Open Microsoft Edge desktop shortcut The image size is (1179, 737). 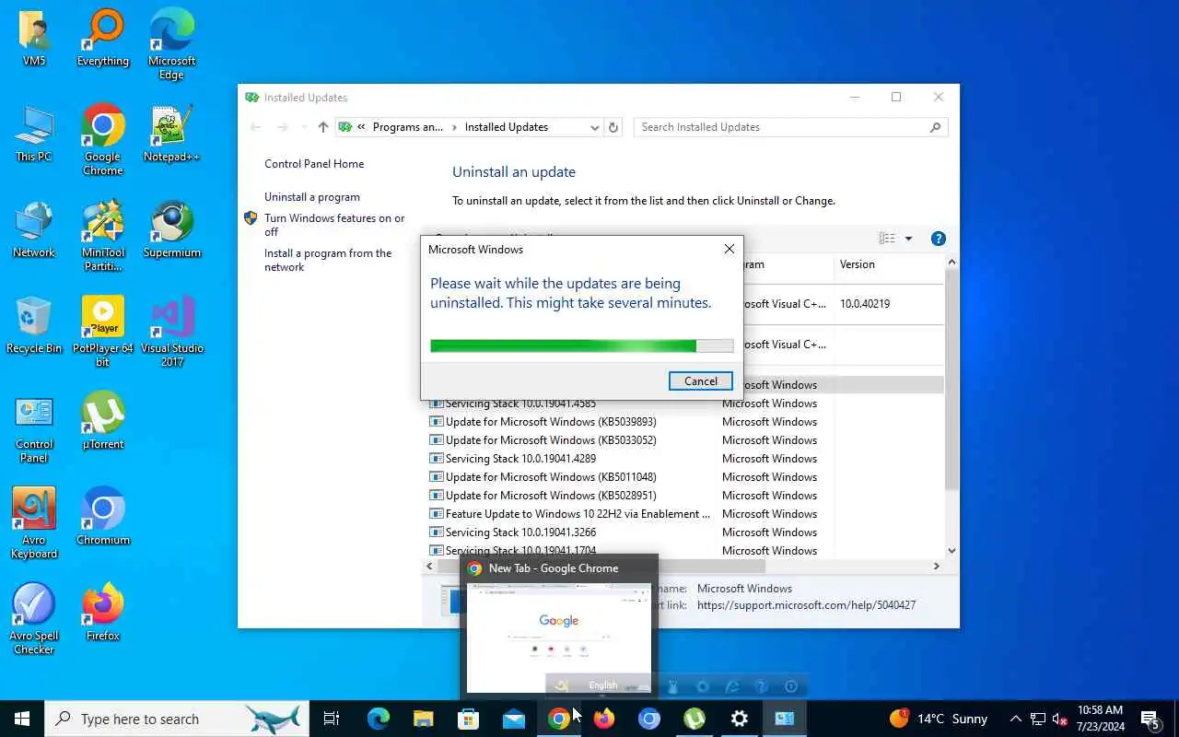point(171,44)
